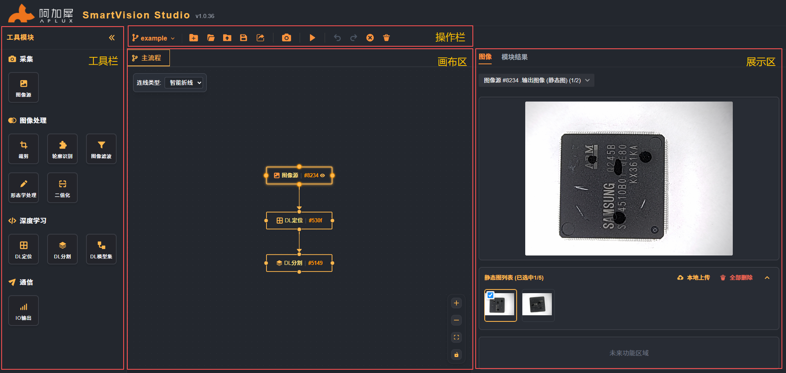Open the 图像源 #8234 output image dropdown
The width and height of the screenshot is (786, 373).
pos(588,80)
